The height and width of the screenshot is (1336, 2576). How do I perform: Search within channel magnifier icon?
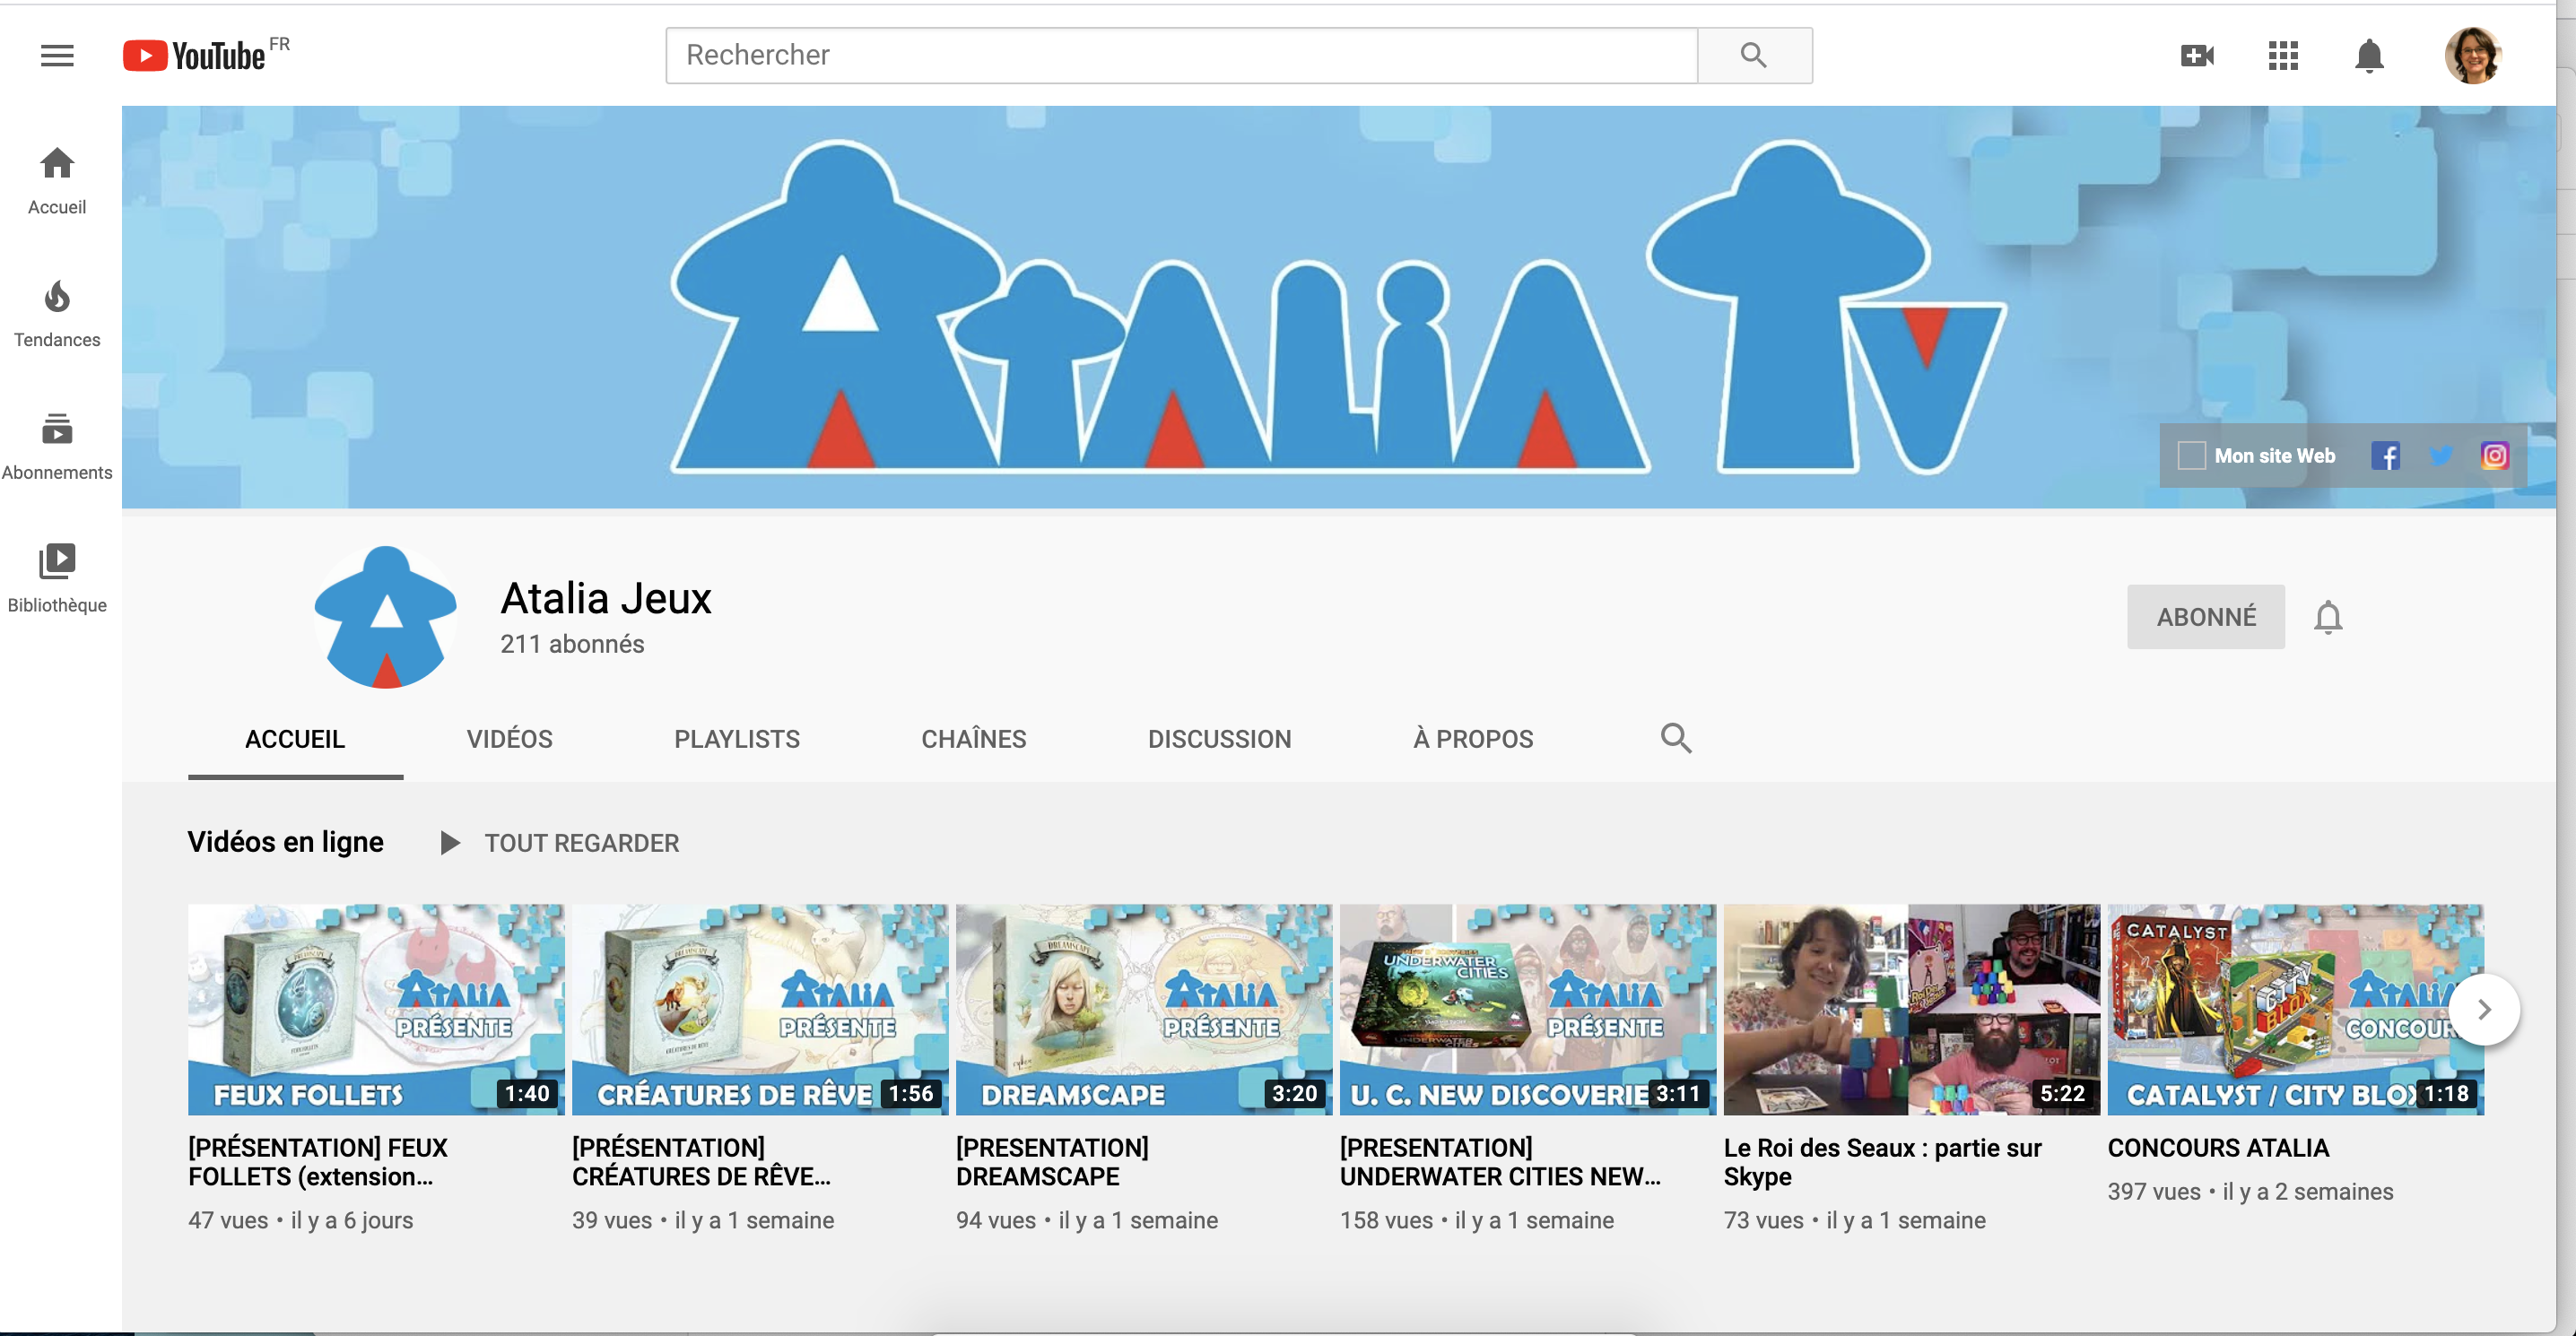(x=1676, y=738)
